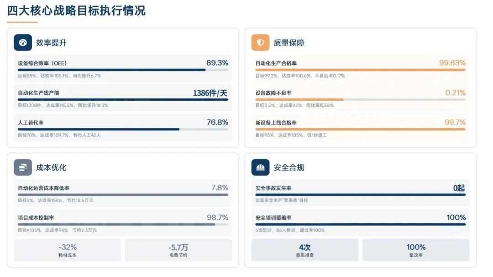
Task: Click the 设备综合效率 (OEE) progress bar
Action: click(x=123, y=70)
